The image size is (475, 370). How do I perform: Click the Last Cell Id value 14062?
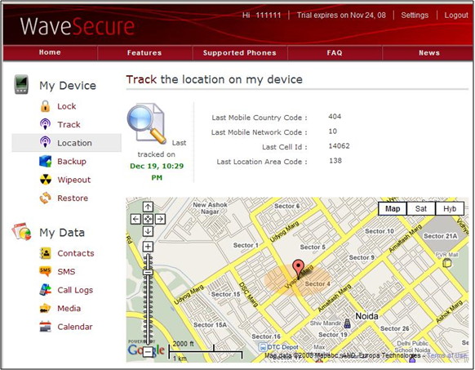pyautogui.click(x=339, y=146)
